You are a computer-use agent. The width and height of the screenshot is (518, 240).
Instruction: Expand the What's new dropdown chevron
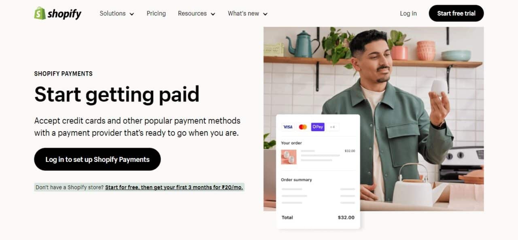click(265, 14)
